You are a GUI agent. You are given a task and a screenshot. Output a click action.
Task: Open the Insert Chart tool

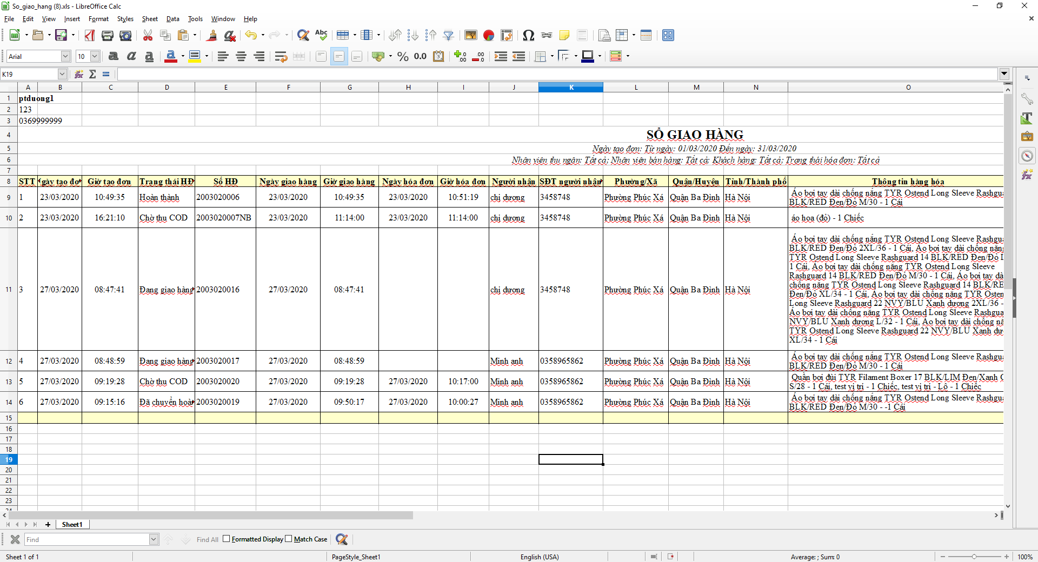point(489,36)
